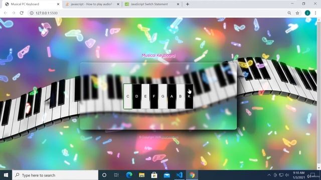The image size is (321, 180).
Task: Minimize the Chrome window
Action: [292, 3]
